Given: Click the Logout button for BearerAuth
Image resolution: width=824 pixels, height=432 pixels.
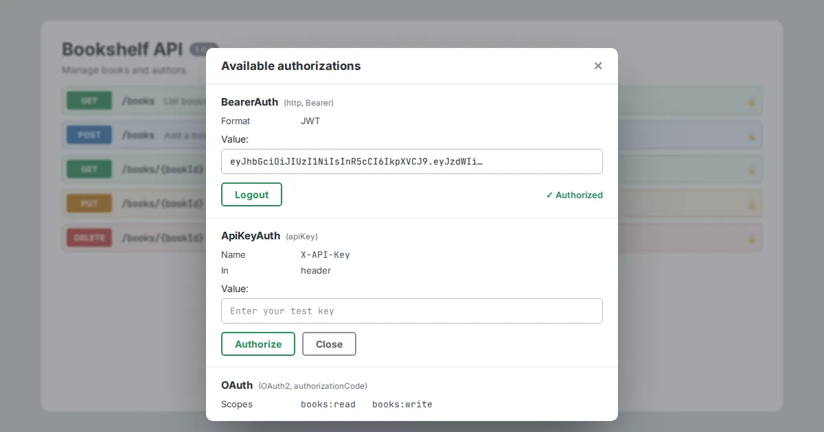Looking at the screenshot, I should [251, 194].
